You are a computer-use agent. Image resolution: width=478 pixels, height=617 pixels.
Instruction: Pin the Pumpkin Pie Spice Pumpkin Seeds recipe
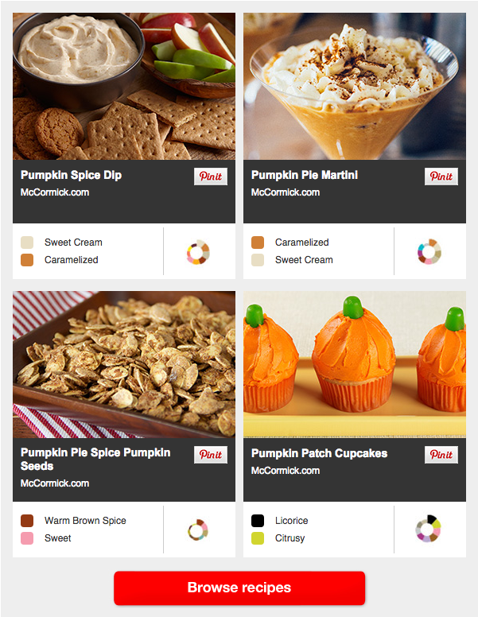211,455
